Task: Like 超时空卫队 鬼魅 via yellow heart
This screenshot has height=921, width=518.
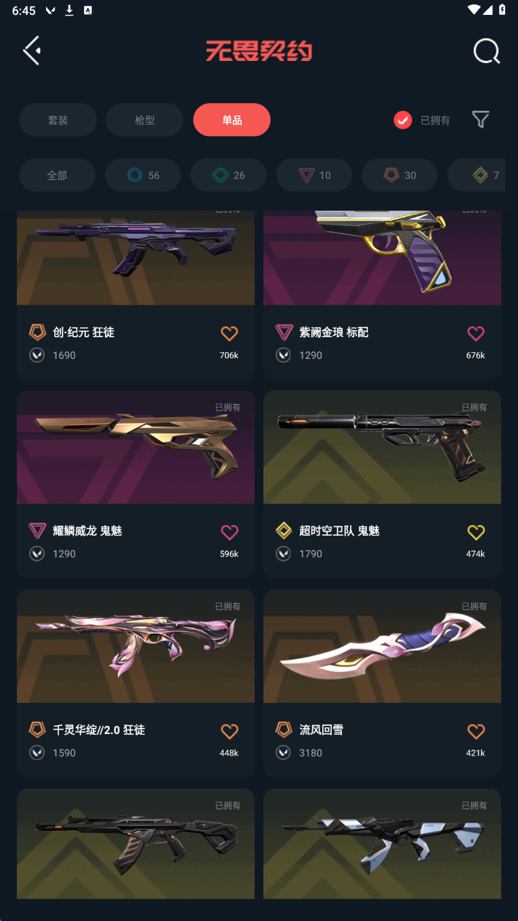Action: tap(476, 532)
